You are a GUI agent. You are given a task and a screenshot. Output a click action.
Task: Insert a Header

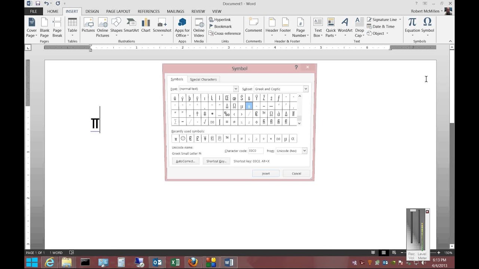pos(272,27)
